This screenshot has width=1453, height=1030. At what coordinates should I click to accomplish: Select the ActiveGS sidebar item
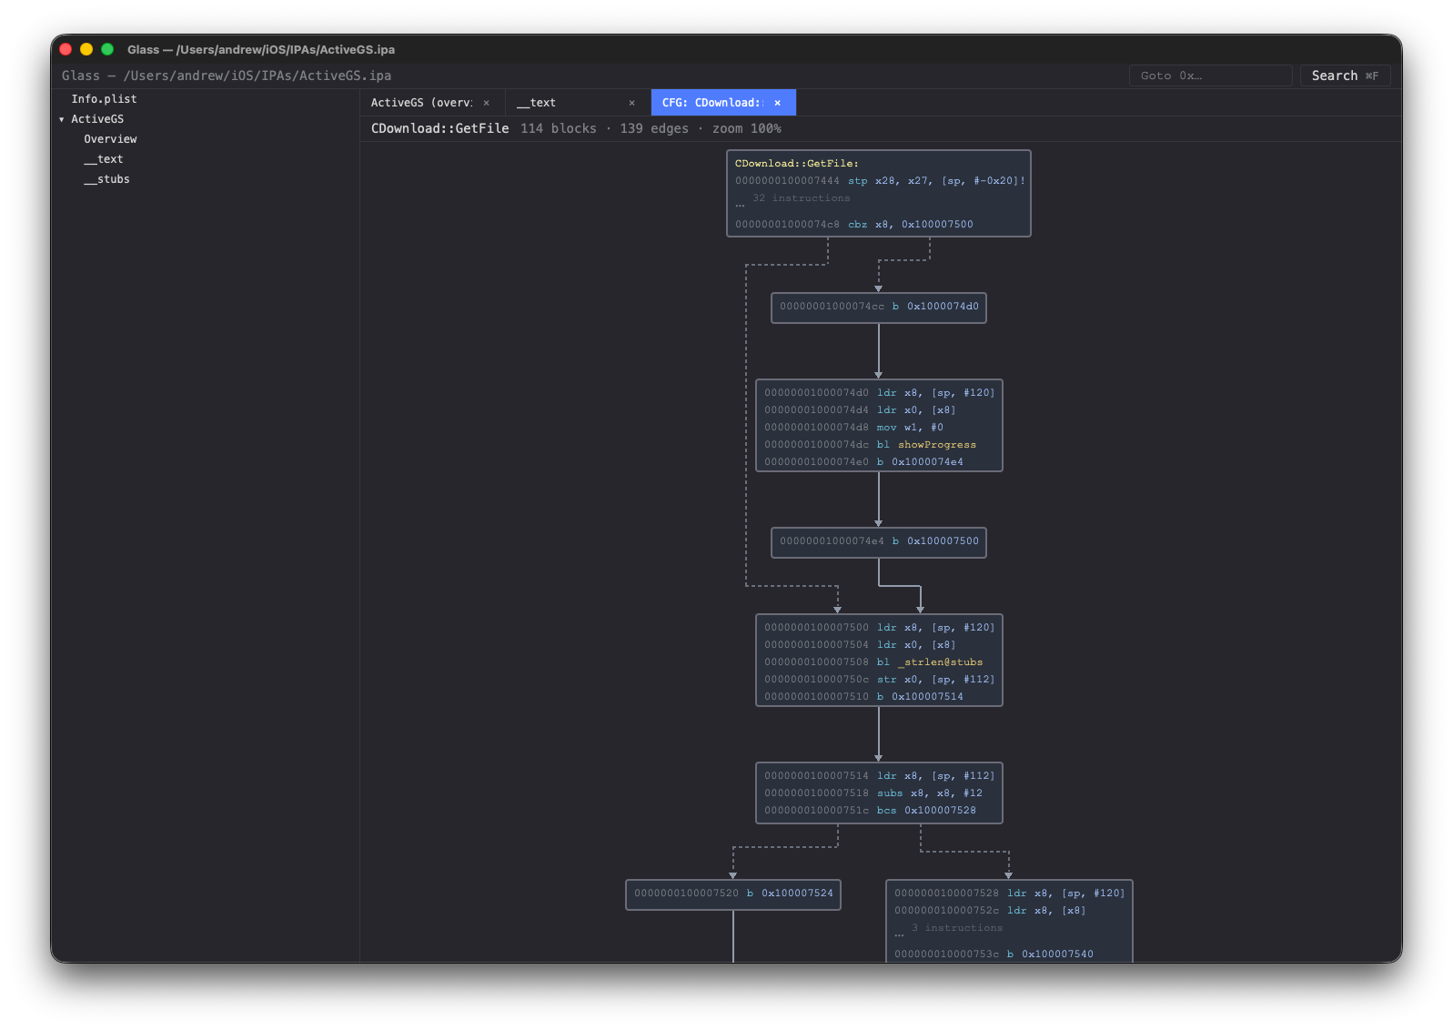(x=97, y=119)
